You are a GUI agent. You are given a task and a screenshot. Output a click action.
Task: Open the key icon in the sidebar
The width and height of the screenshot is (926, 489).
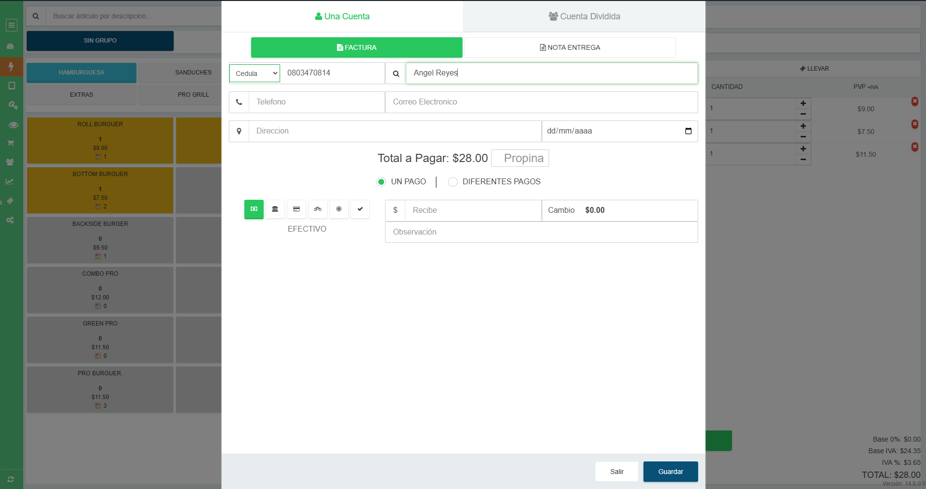coord(13,105)
